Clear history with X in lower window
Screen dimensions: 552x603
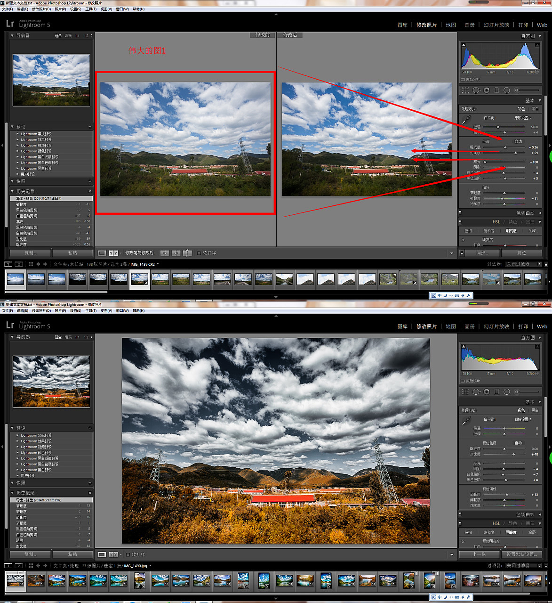click(90, 493)
